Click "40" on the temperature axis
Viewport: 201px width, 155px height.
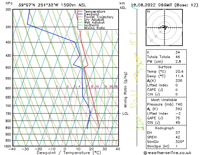pos(118,149)
